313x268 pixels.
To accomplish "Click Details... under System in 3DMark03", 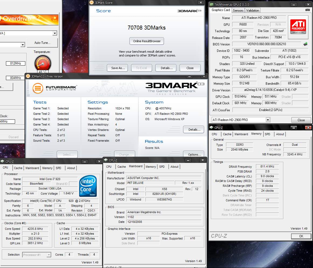I will pyautogui.click(x=193, y=130).
